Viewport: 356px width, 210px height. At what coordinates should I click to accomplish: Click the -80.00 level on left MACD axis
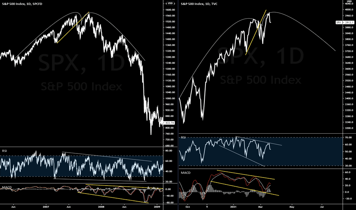pyautogui.click(x=169, y=203)
